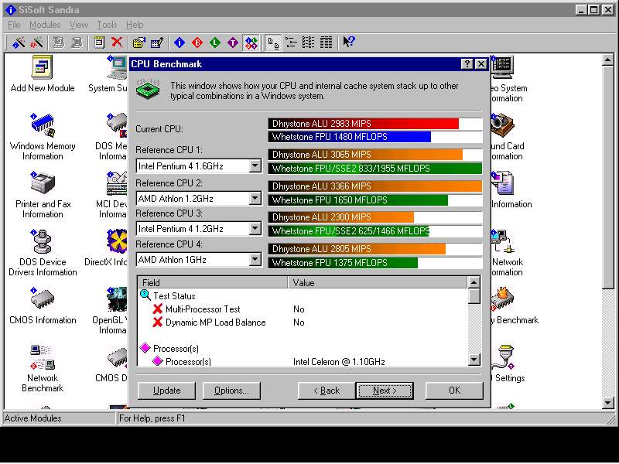Open the Reference CPU 3 dropdown

pyautogui.click(x=255, y=228)
